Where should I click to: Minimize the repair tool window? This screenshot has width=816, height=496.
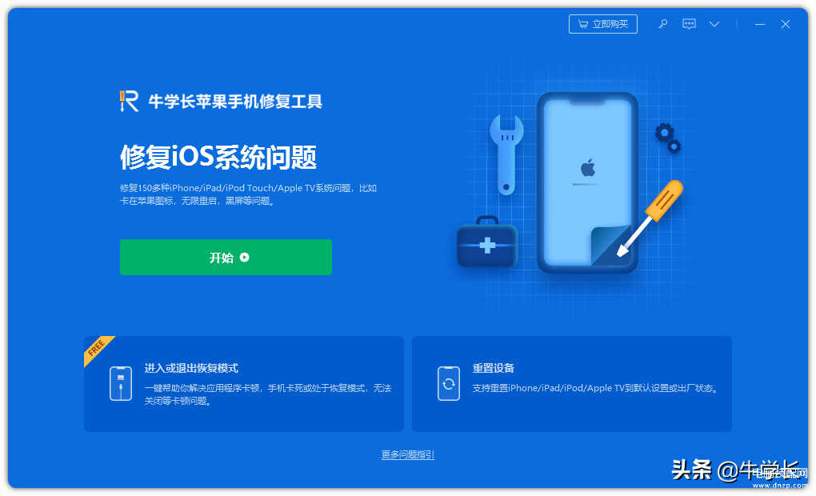click(x=760, y=24)
